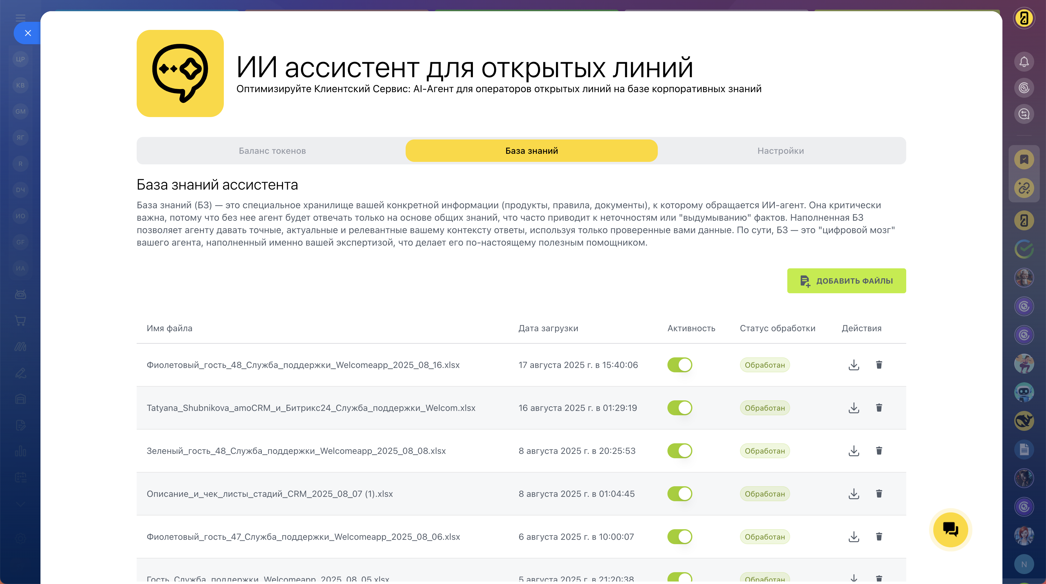Disable activity for Фиолетовый_гость_48 file
1046x584 pixels.
(x=679, y=365)
